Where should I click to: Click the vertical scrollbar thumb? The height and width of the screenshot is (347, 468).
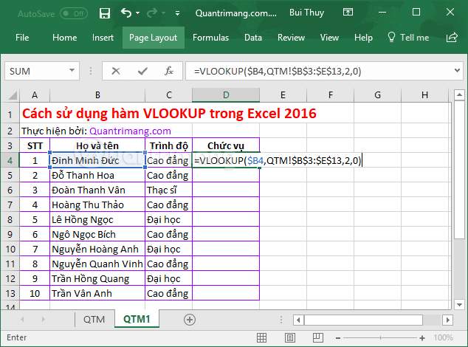[x=459, y=170]
